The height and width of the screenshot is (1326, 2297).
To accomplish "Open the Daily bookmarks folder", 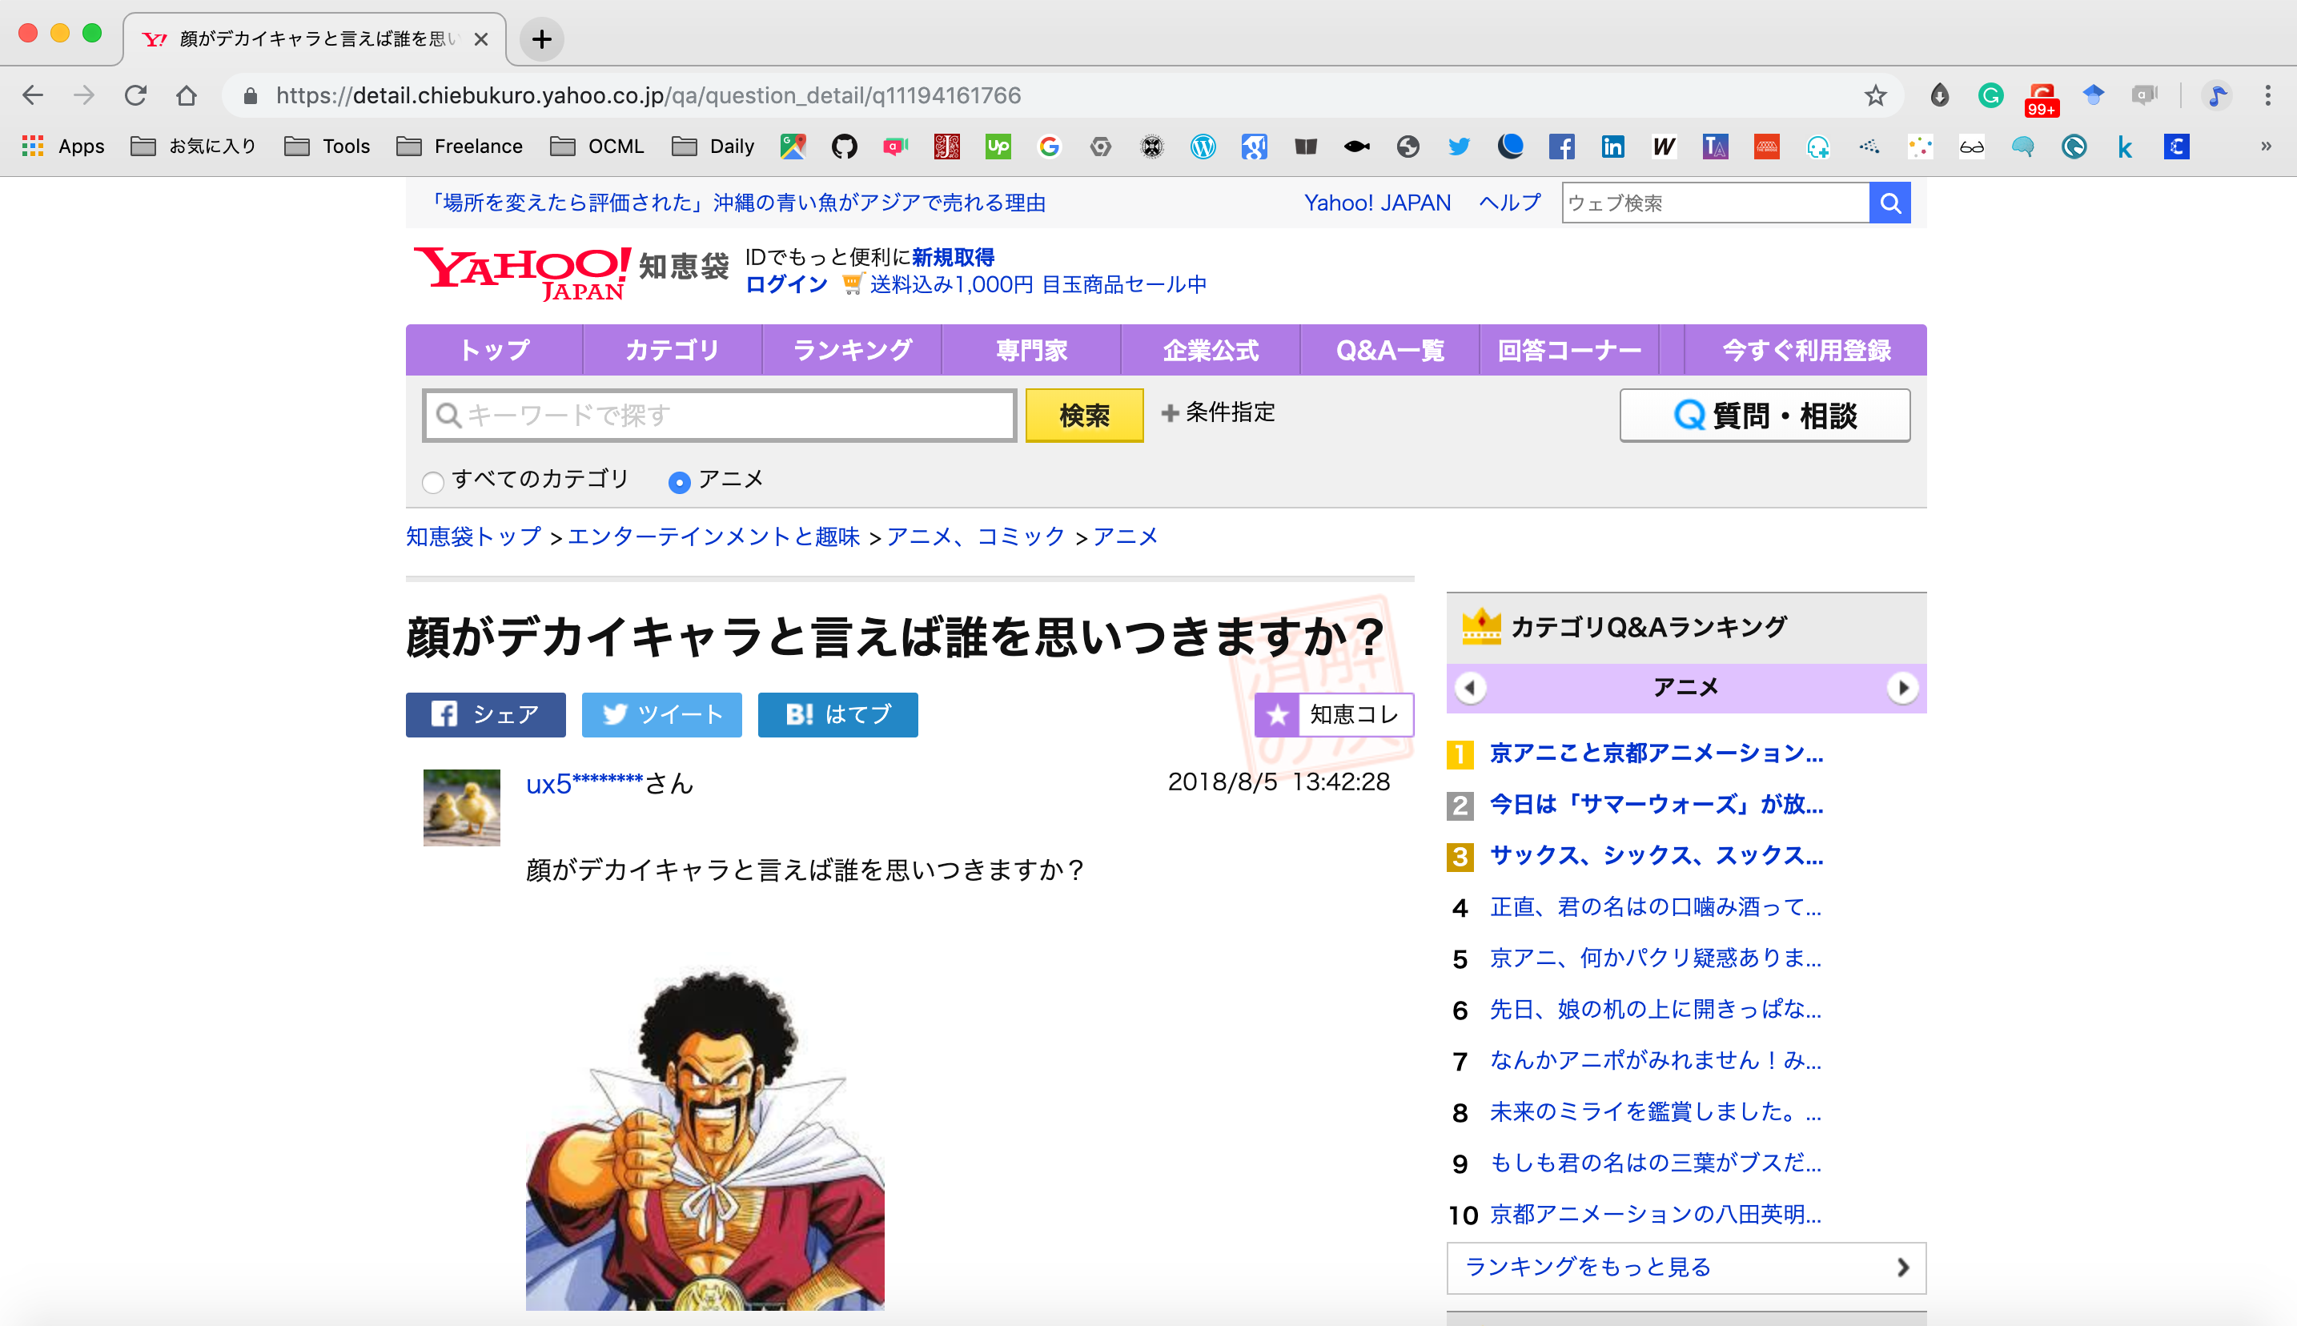I will [x=713, y=146].
